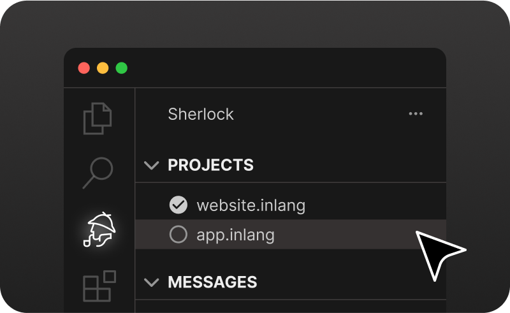
Task: Click the Sherlock panel title
Action: point(201,114)
